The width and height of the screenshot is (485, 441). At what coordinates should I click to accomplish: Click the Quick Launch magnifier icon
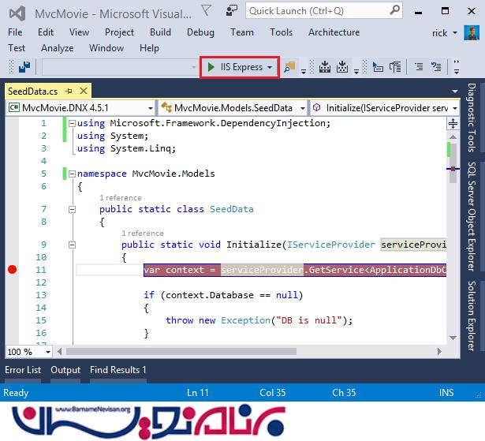click(394, 10)
